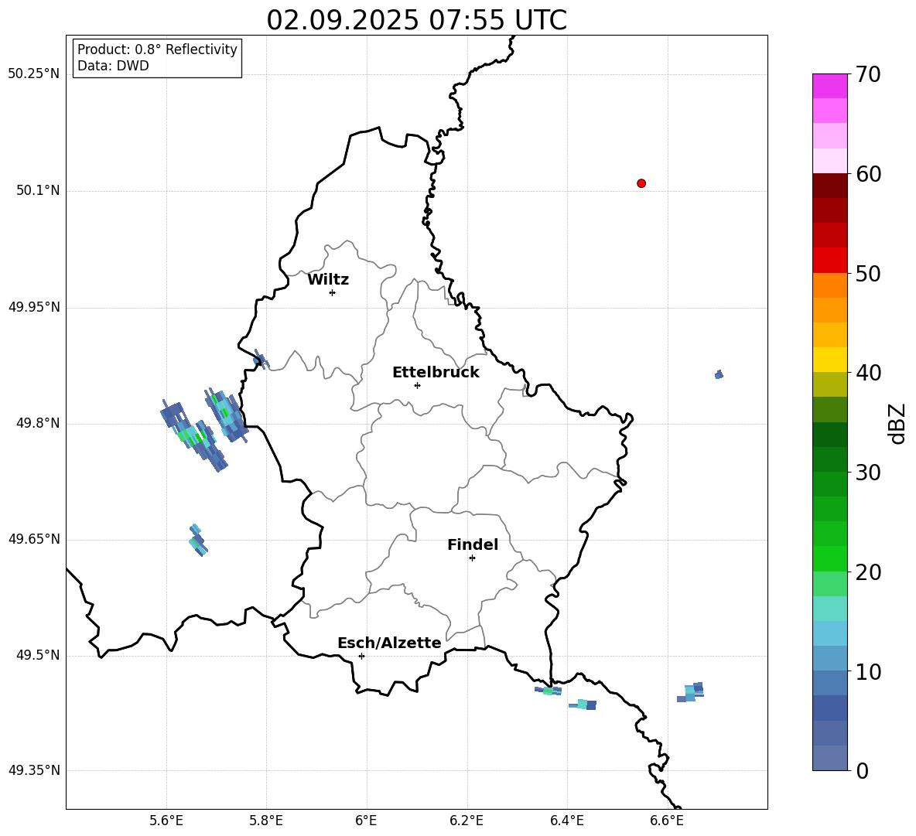Click the Wiltz city label
The image size is (916, 836).
pos(328,280)
